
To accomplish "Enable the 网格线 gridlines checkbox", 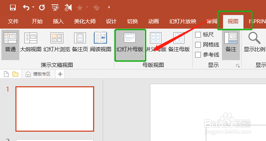I will click(x=198, y=45).
